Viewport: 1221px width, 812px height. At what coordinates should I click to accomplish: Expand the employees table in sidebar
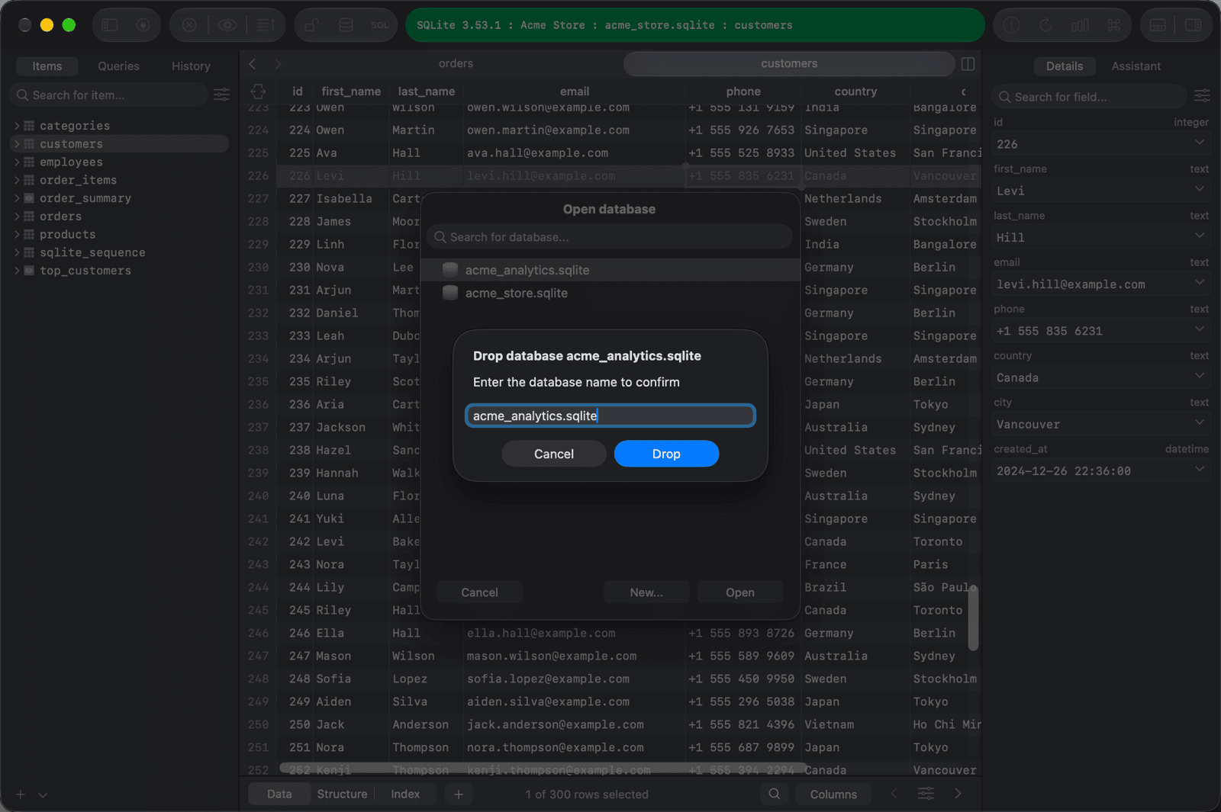coord(17,162)
